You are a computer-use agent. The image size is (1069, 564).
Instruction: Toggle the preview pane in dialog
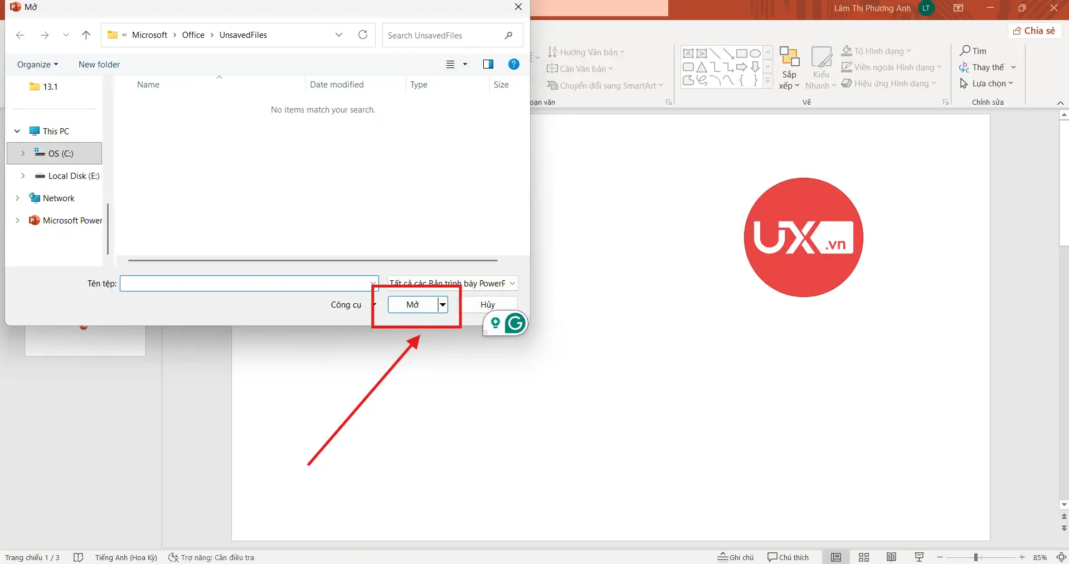point(488,64)
